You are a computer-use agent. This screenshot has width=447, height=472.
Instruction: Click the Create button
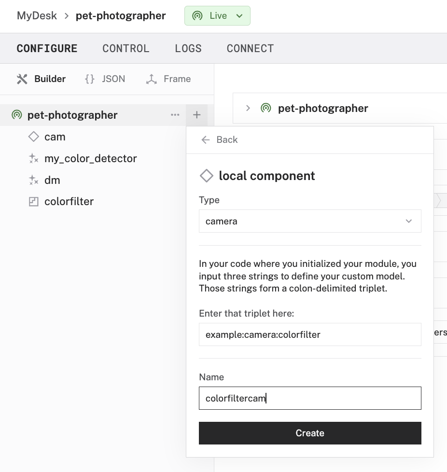pos(310,433)
